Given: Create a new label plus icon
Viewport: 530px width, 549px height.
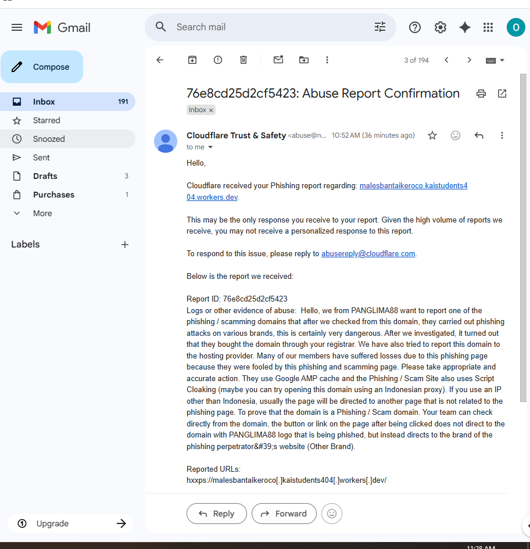Looking at the screenshot, I should [x=125, y=245].
